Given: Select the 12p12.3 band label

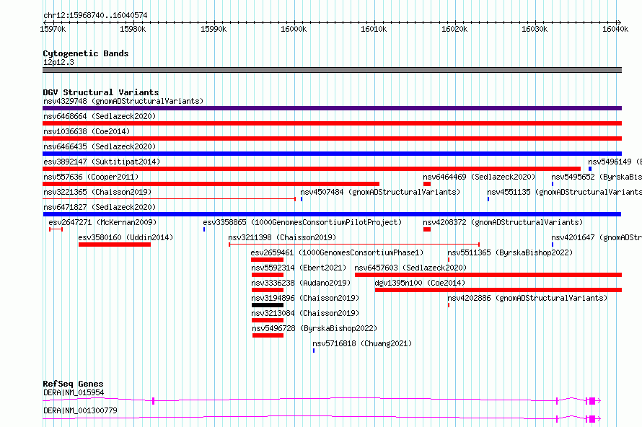Looking at the screenshot, I should (x=59, y=62).
